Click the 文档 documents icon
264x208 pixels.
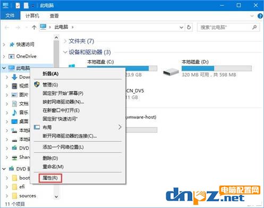point(14,104)
